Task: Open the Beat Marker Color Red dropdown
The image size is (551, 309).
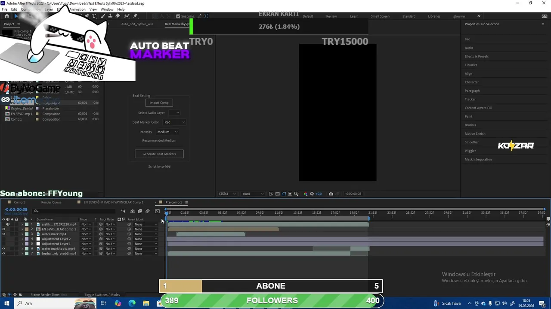Action: [x=174, y=122]
